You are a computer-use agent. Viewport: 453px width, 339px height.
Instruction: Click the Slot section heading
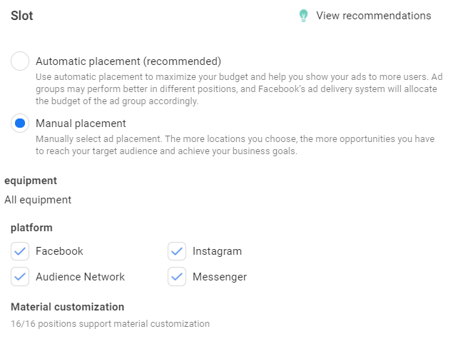click(x=22, y=16)
